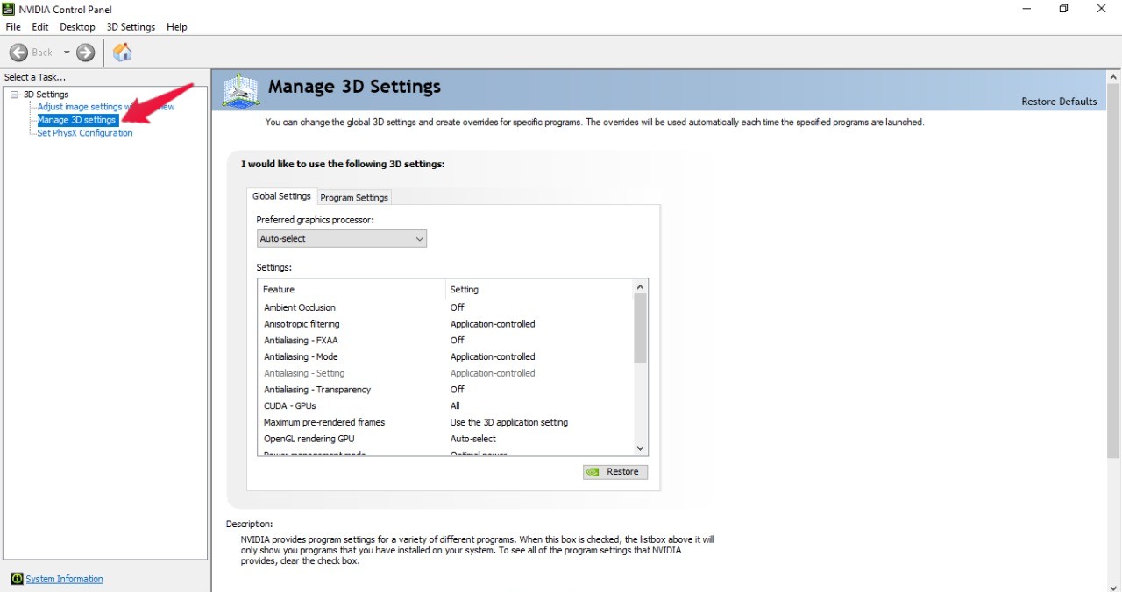1122x592 pixels.
Task: Select the Anisotropic filtering row
Action: click(x=445, y=324)
